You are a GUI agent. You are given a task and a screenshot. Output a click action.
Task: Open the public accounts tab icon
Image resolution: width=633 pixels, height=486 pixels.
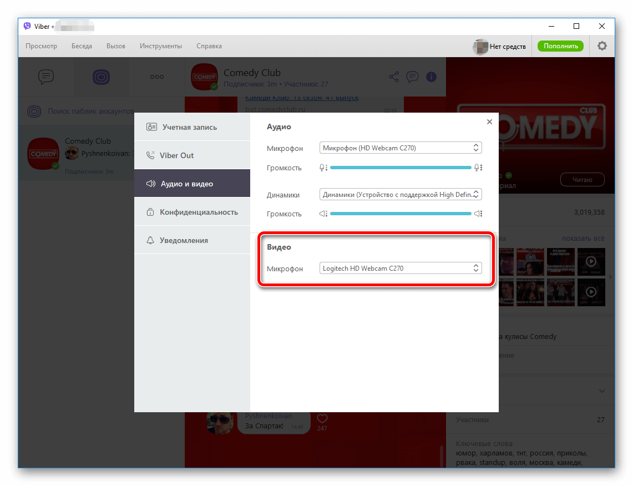click(x=102, y=77)
